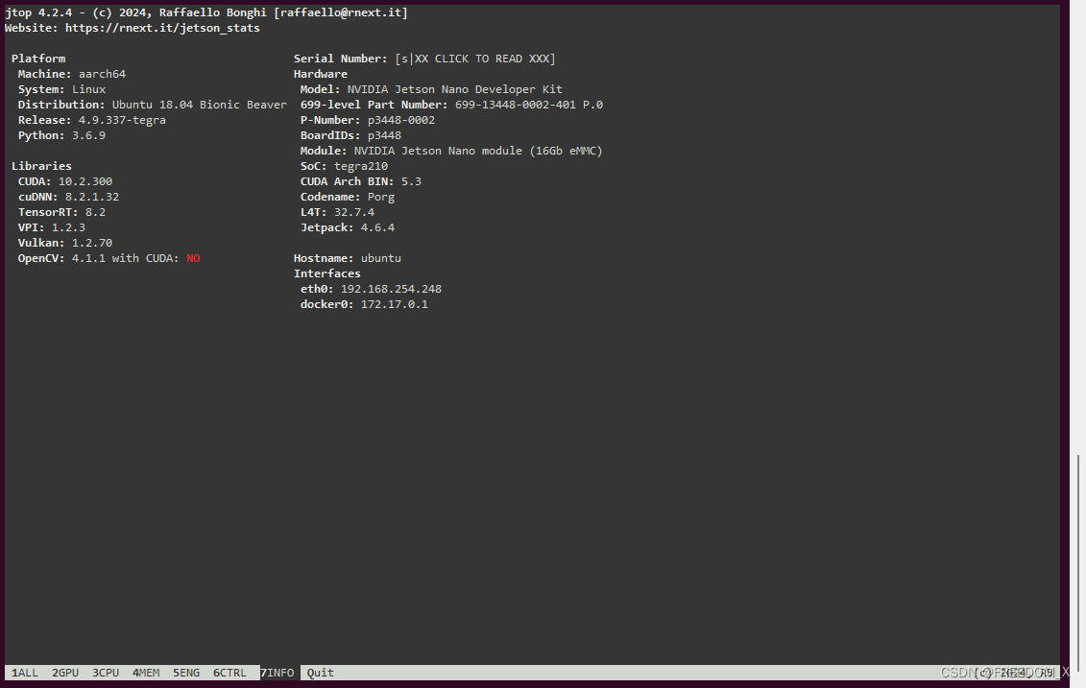Click the L4T version 32.7.4
The height and width of the screenshot is (688, 1086).
click(x=354, y=212)
